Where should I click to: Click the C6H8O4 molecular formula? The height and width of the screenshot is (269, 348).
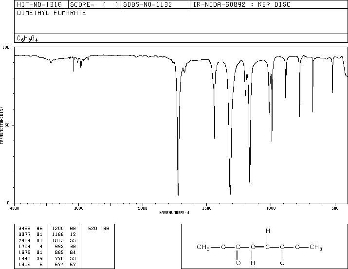click(x=27, y=38)
